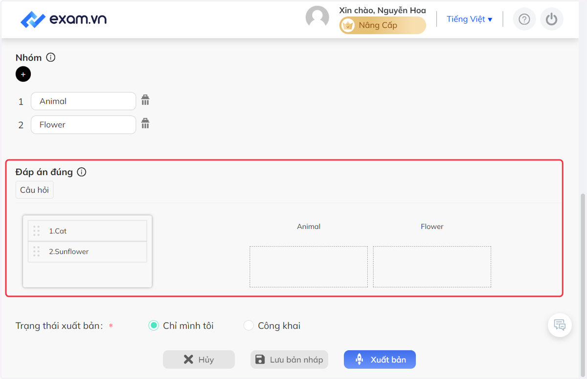
Task: Delete the Animal group with trash icon
Action: 145,100
